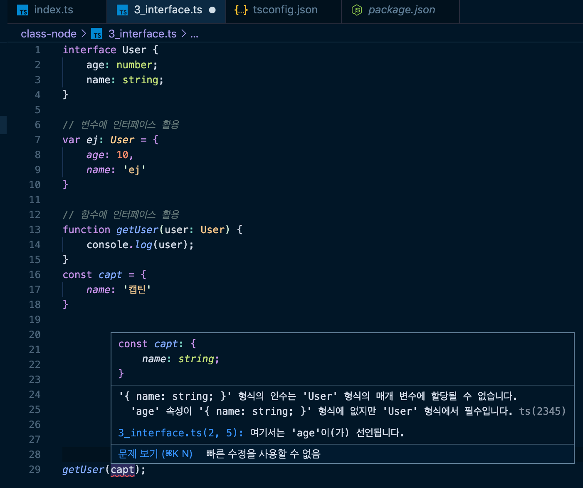Click underlined capt argument on line 29
The image size is (583, 488).
122,470
